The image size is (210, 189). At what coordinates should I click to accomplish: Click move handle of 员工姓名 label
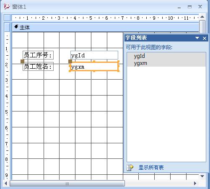(x=22, y=61)
